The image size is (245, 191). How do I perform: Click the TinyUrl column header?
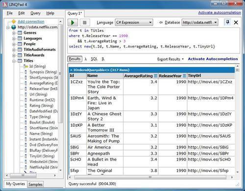pos(211,76)
